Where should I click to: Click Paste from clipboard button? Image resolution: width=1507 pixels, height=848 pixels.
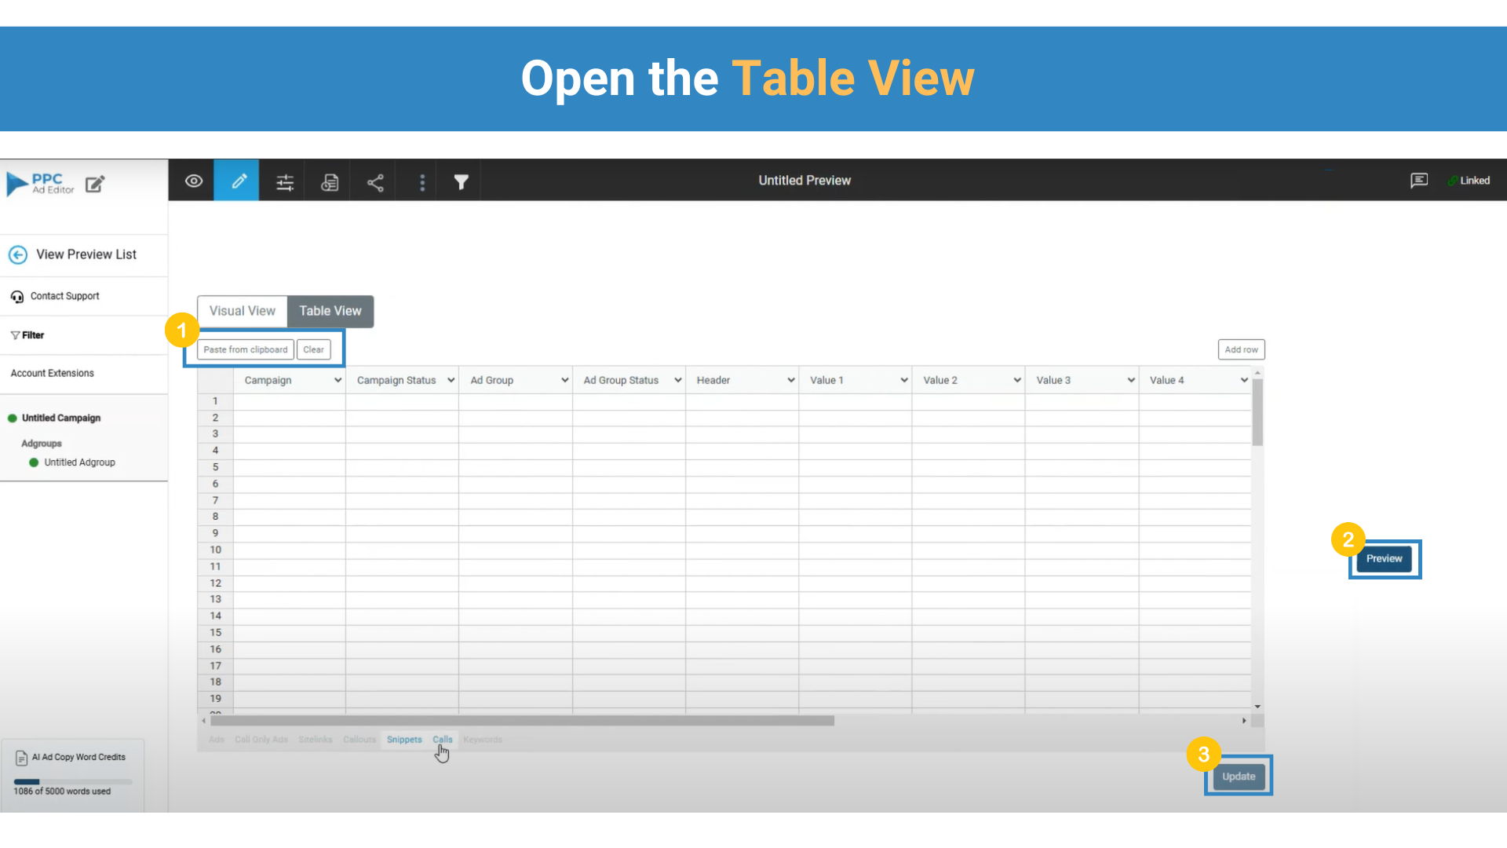245,349
